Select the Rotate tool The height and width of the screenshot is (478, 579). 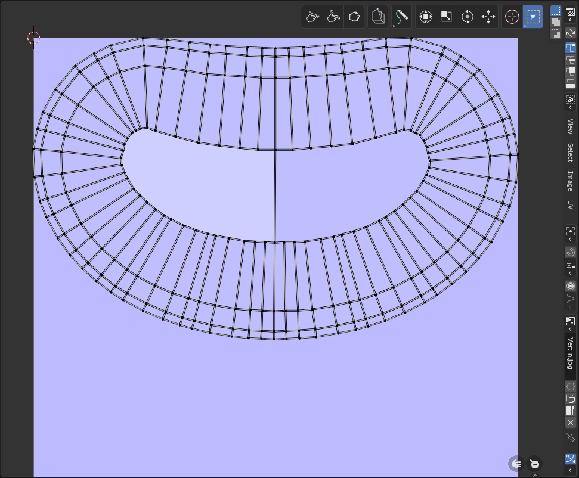[x=467, y=17]
